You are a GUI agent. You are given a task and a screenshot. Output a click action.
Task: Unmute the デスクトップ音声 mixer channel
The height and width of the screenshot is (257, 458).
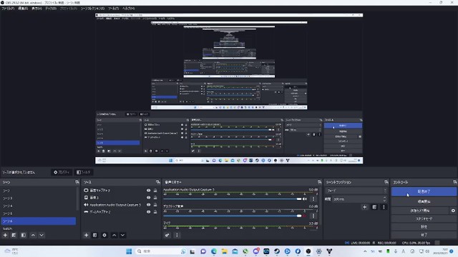click(305, 216)
